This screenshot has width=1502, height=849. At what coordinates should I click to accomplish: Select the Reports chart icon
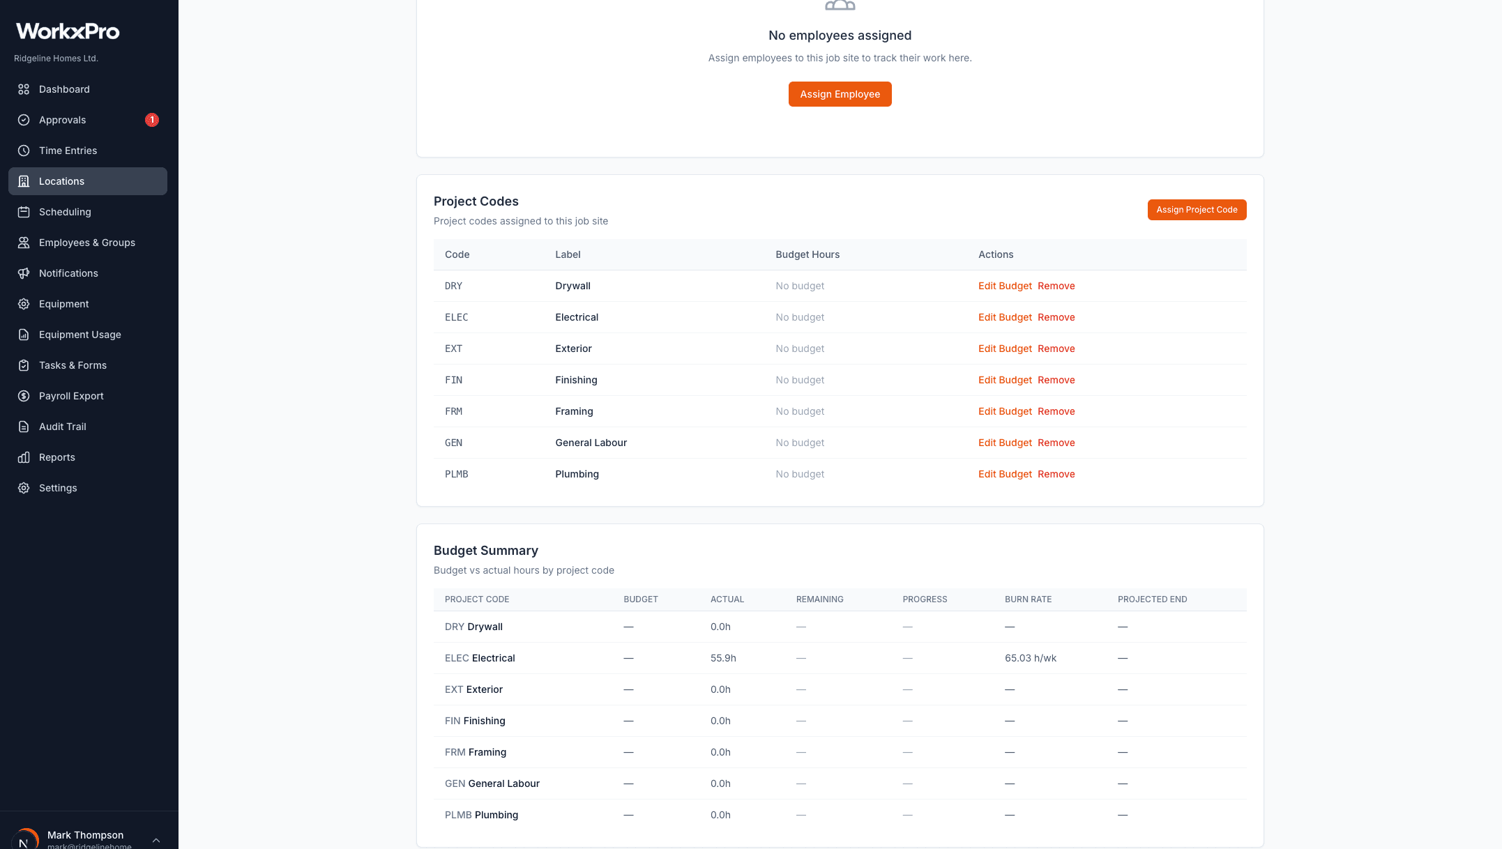(23, 457)
